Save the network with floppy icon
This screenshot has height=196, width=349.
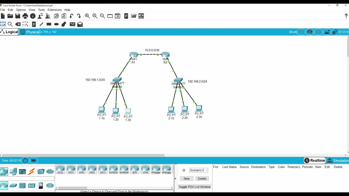pos(18,16)
